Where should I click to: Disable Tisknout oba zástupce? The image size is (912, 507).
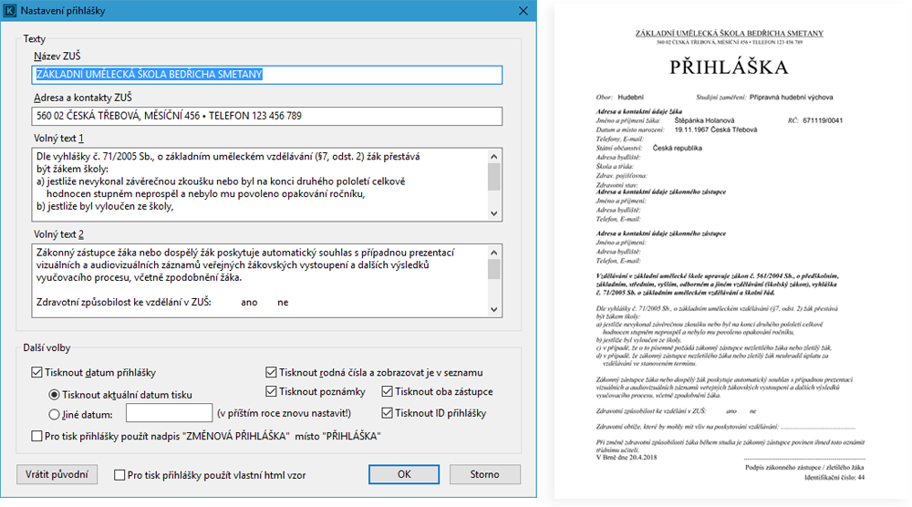tap(389, 392)
